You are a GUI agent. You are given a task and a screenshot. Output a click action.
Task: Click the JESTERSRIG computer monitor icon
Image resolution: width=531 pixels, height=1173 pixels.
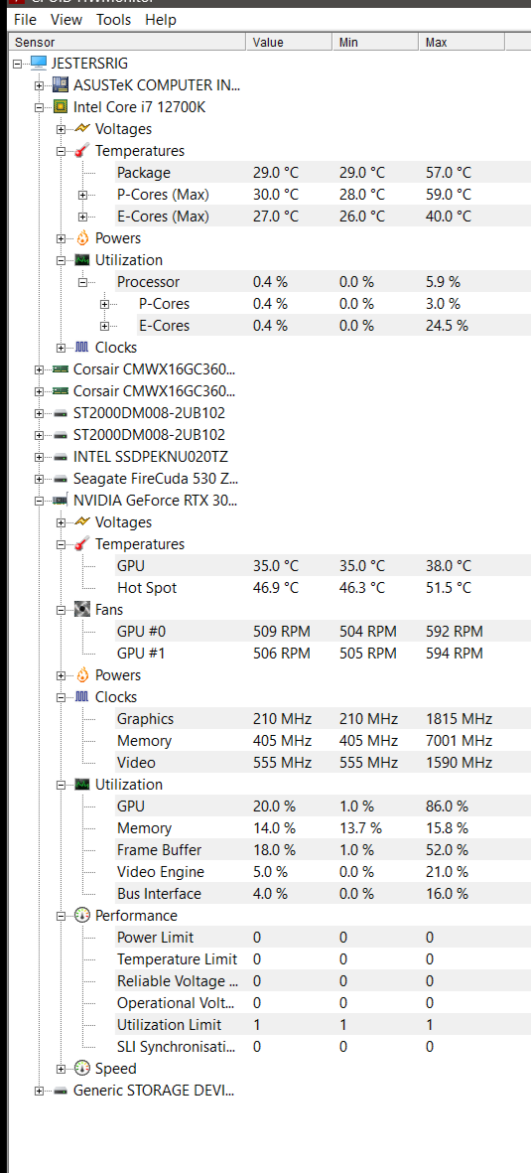click(x=38, y=64)
